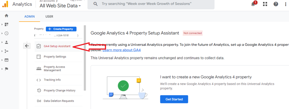289x109 pixels.
Task: Open Realtime clock icon in sidebar
Action: click(x=6, y=33)
